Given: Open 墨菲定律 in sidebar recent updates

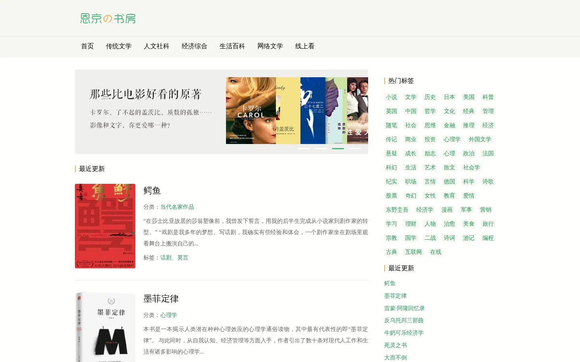Looking at the screenshot, I should (396, 296).
